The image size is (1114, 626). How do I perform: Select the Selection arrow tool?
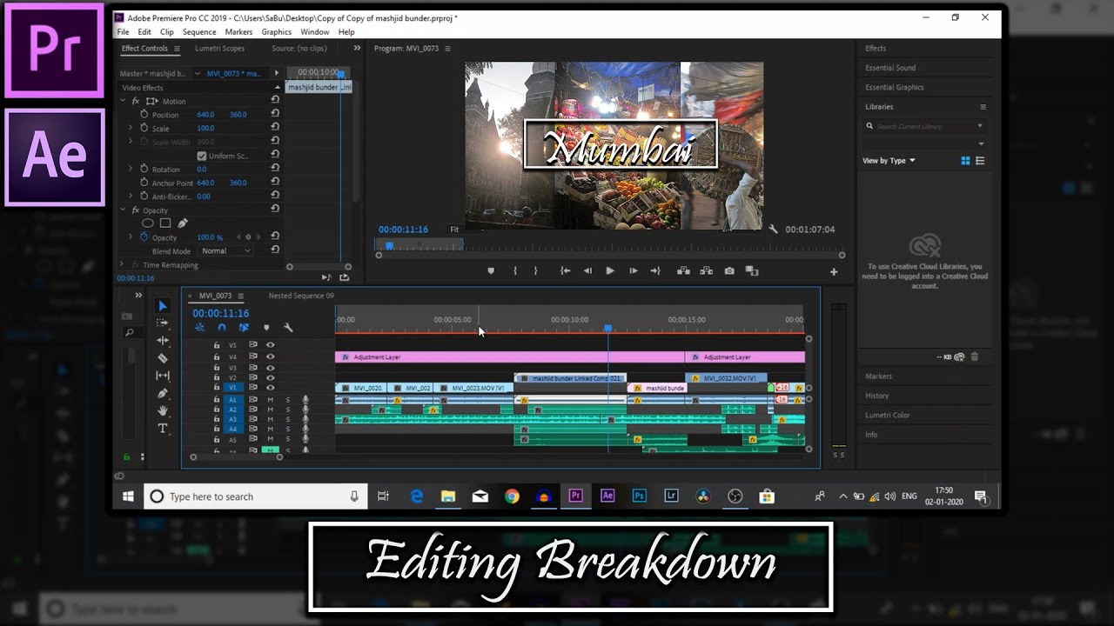click(163, 306)
